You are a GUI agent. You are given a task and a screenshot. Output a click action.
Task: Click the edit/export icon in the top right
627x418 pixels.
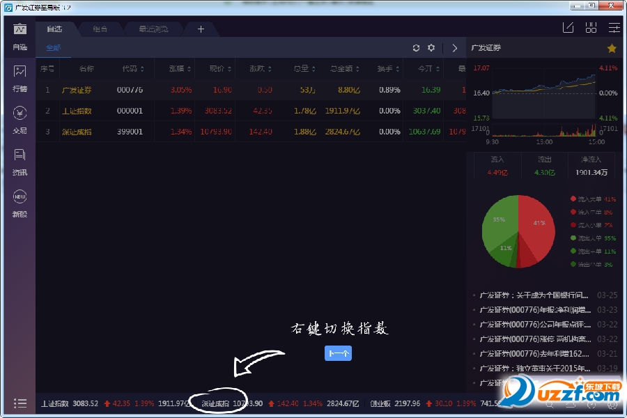click(568, 28)
